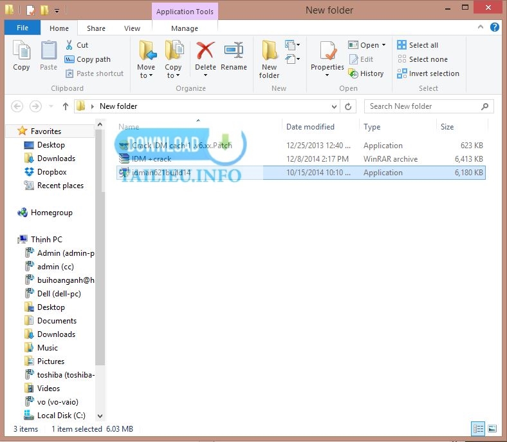Switch to the Home ribbon tab
507x442 pixels.
(x=59, y=28)
